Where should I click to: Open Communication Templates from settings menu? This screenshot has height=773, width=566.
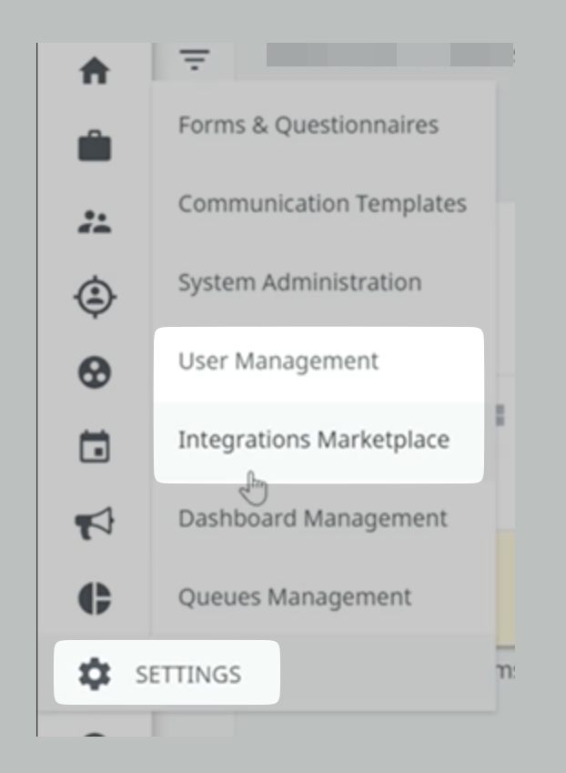coord(322,204)
